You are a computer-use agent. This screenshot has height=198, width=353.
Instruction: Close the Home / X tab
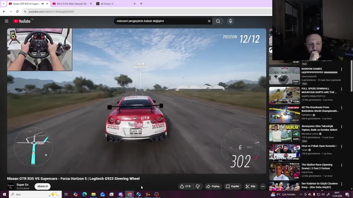[x=135, y=4]
